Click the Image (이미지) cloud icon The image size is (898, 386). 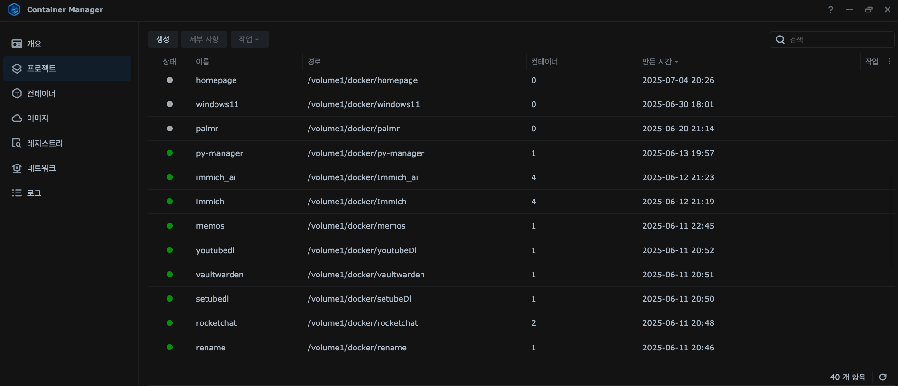(x=17, y=118)
